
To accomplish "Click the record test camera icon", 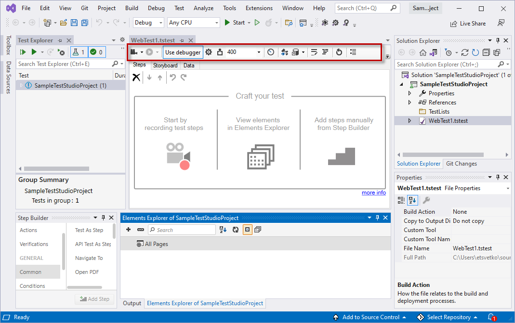I will [134, 52].
